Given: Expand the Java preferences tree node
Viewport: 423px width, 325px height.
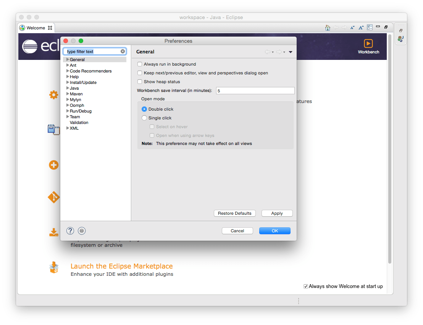Looking at the screenshot, I should pyautogui.click(x=68, y=88).
